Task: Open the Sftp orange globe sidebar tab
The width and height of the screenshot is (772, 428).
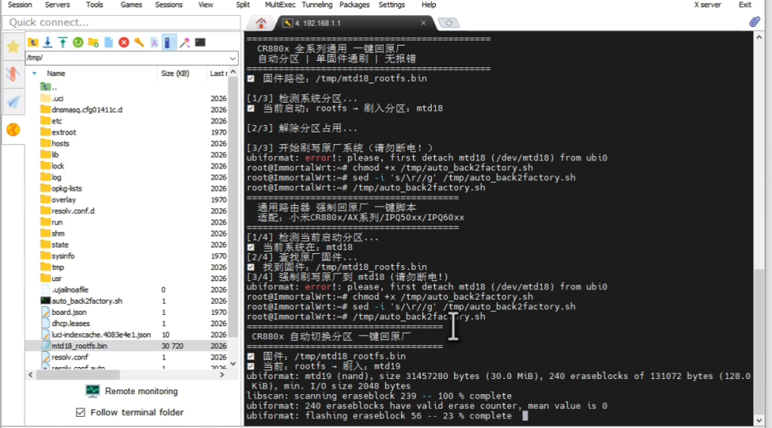Action: tap(14, 130)
